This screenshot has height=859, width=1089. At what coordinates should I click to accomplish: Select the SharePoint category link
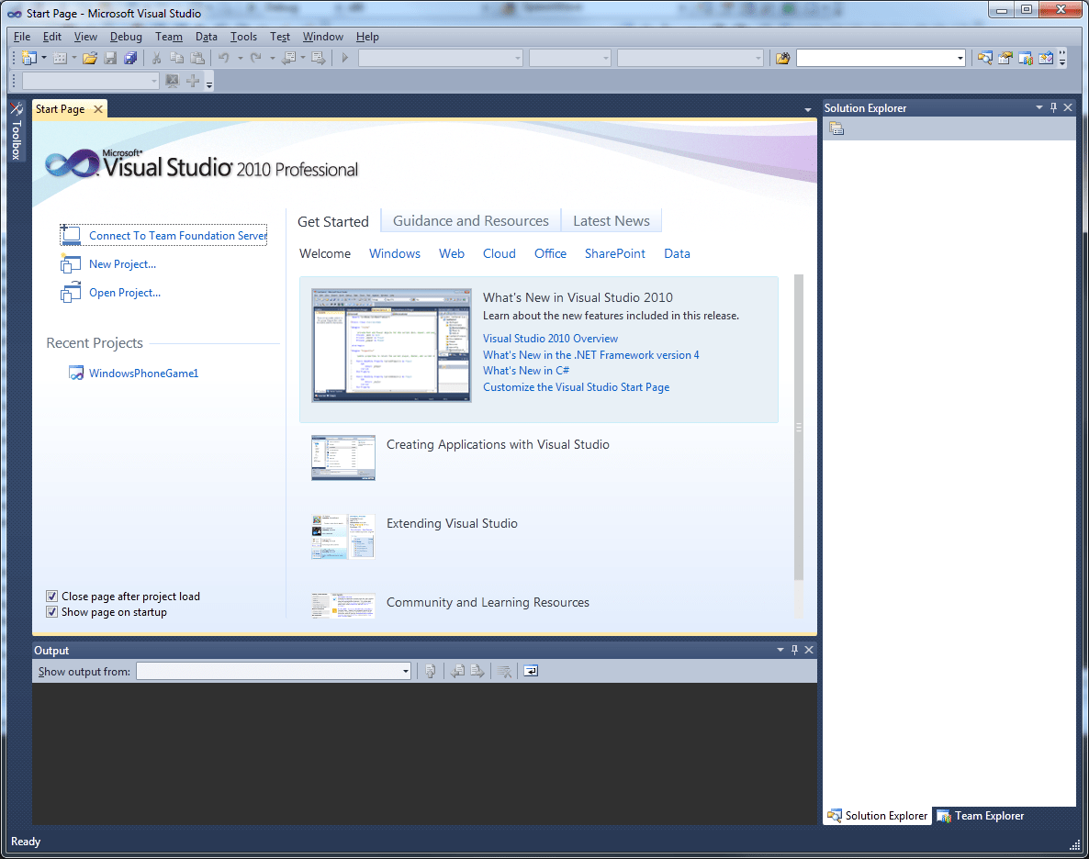pyautogui.click(x=614, y=253)
